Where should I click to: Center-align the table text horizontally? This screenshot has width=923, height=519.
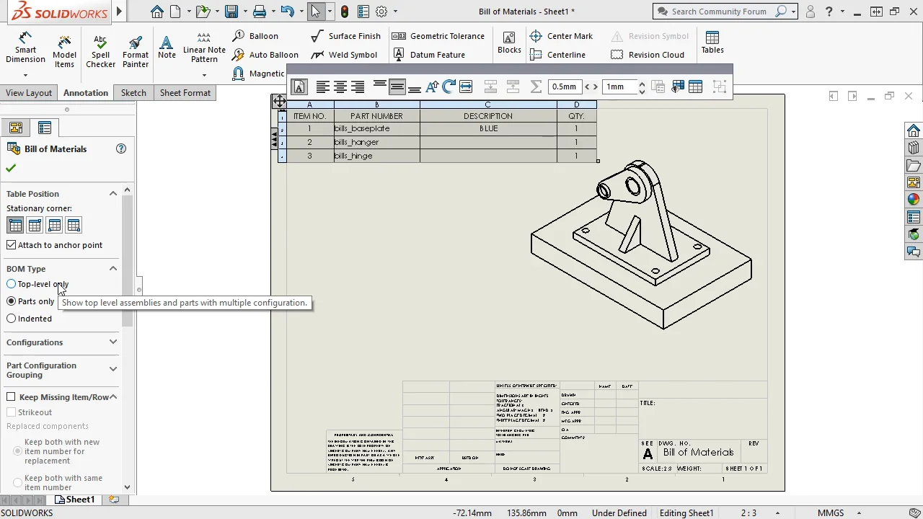pyautogui.click(x=340, y=86)
